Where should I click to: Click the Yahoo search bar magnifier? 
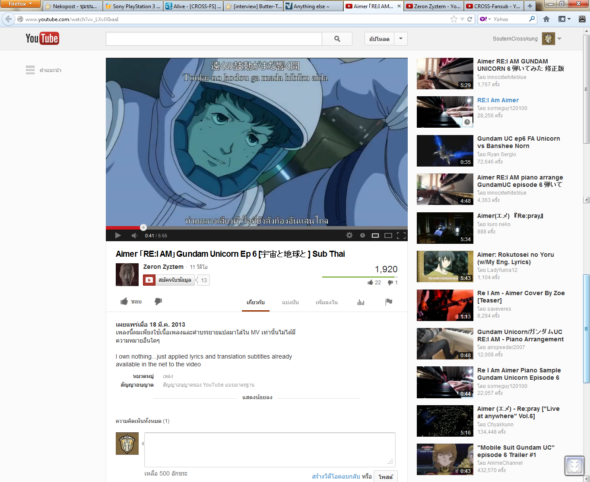click(x=532, y=19)
